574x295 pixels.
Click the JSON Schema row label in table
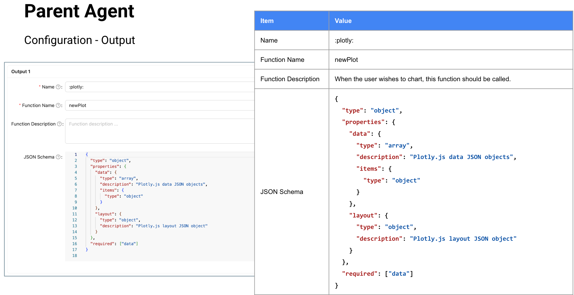point(282,192)
